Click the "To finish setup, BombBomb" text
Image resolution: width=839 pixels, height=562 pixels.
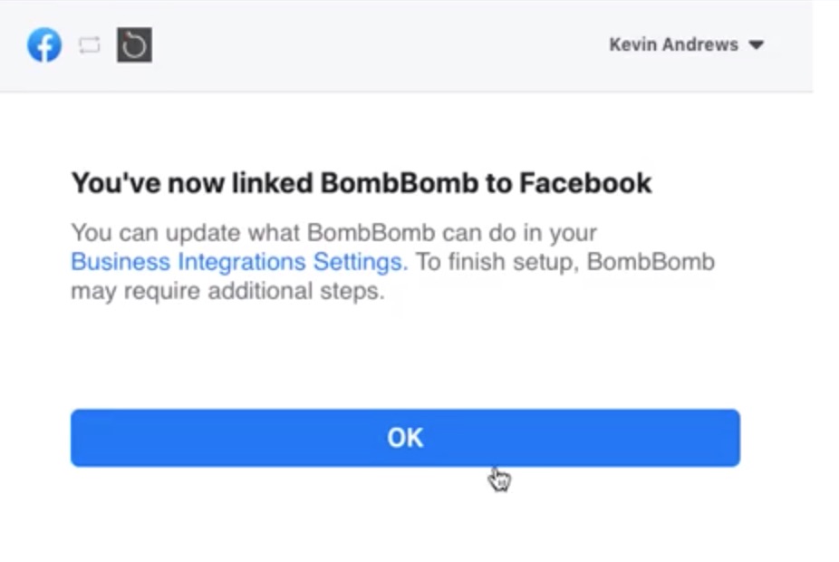(x=565, y=262)
